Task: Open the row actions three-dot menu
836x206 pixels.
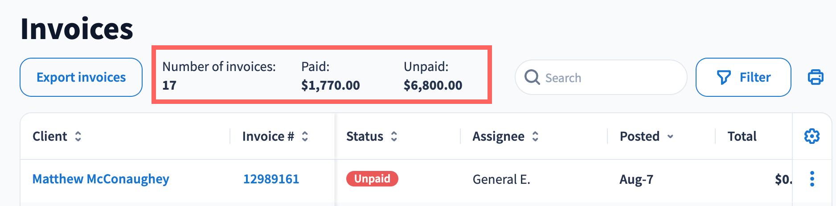Action: click(812, 179)
